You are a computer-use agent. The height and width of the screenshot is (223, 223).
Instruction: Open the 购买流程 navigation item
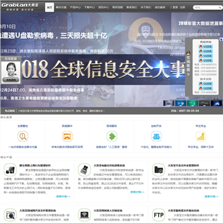(118, 7)
